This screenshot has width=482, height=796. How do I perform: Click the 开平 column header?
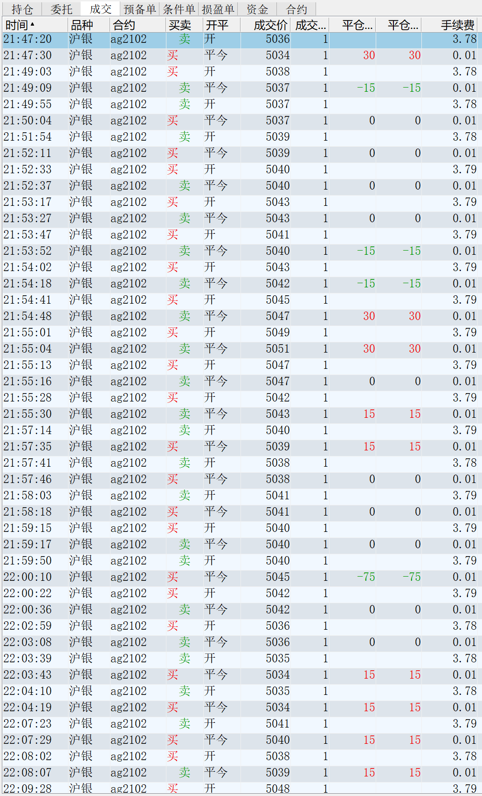pyautogui.click(x=221, y=25)
